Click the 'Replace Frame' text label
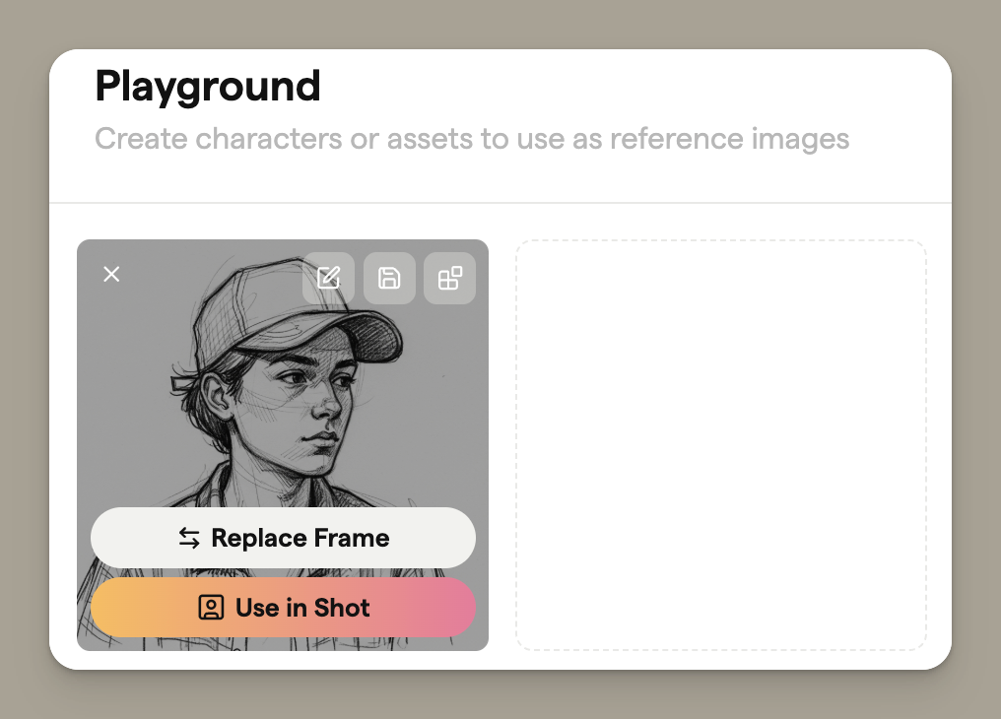 [x=300, y=538]
